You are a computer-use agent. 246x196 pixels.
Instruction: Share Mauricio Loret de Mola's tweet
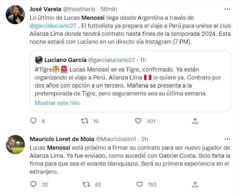(x=195, y=184)
